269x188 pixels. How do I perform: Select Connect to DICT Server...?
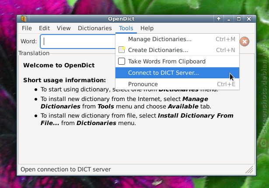click(178, 73)
